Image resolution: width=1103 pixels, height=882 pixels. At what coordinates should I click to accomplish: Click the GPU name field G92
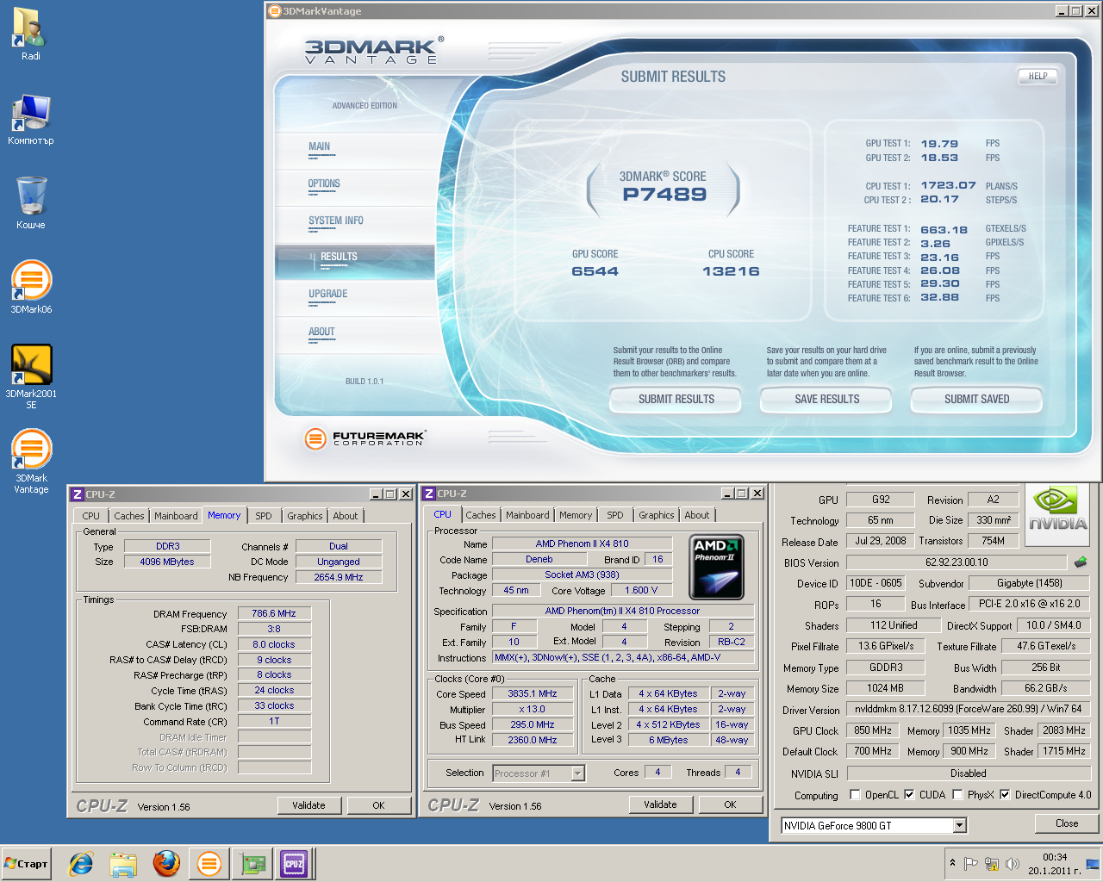click(x=881, y=500)
